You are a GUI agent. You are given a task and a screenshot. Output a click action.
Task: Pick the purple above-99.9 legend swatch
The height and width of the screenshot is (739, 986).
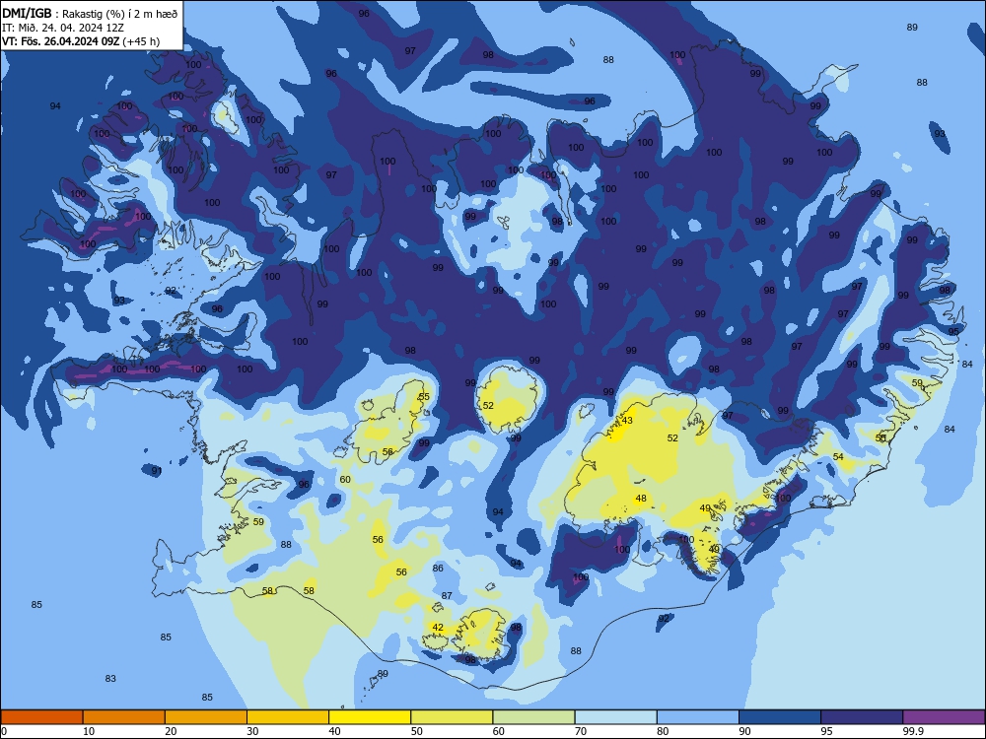pyautogui.click(x=944, y=717)
